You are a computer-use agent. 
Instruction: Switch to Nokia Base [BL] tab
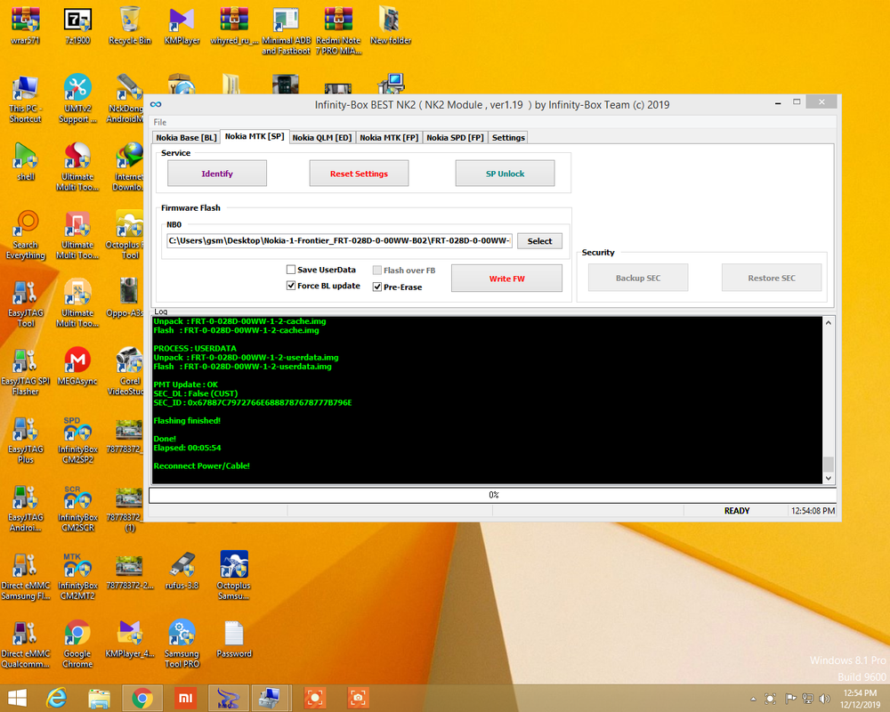[x=186, y=137]
